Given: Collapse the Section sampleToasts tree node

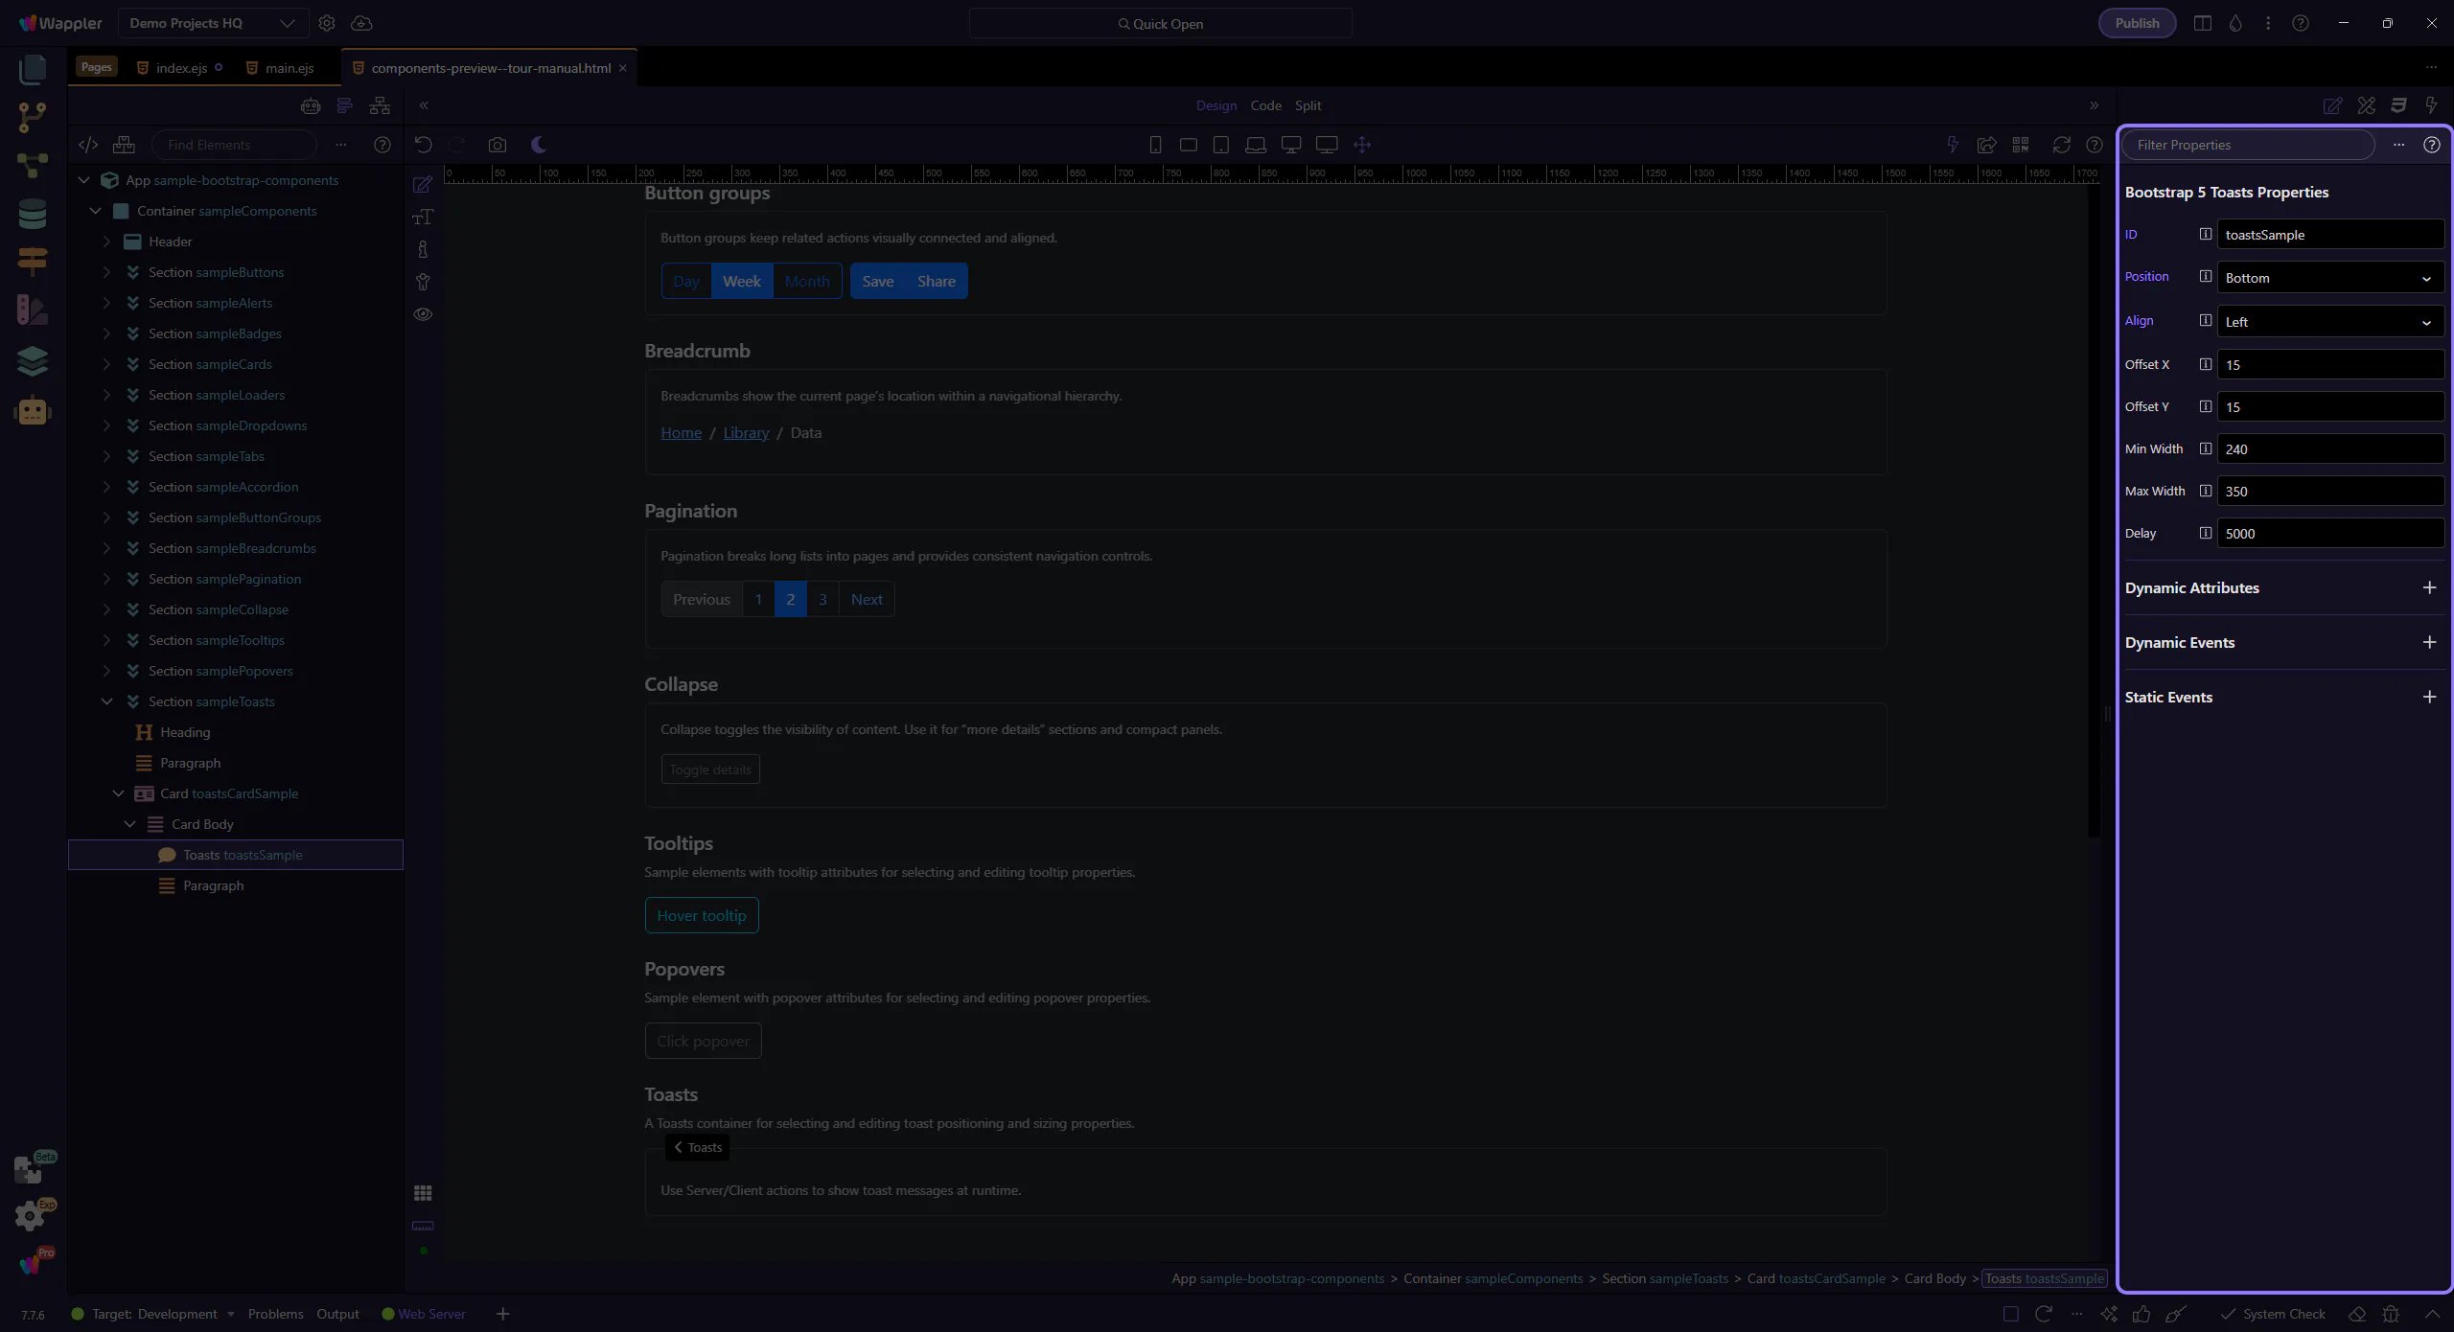Looking at the screenshot, I should (106, 701).
